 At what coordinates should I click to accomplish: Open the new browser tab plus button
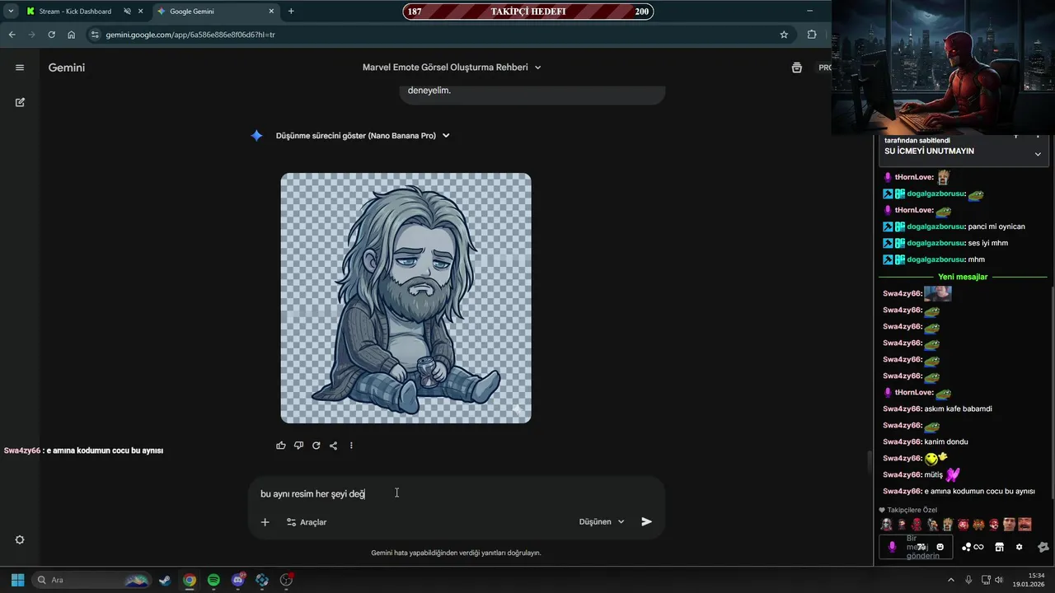tap(291, 12)
